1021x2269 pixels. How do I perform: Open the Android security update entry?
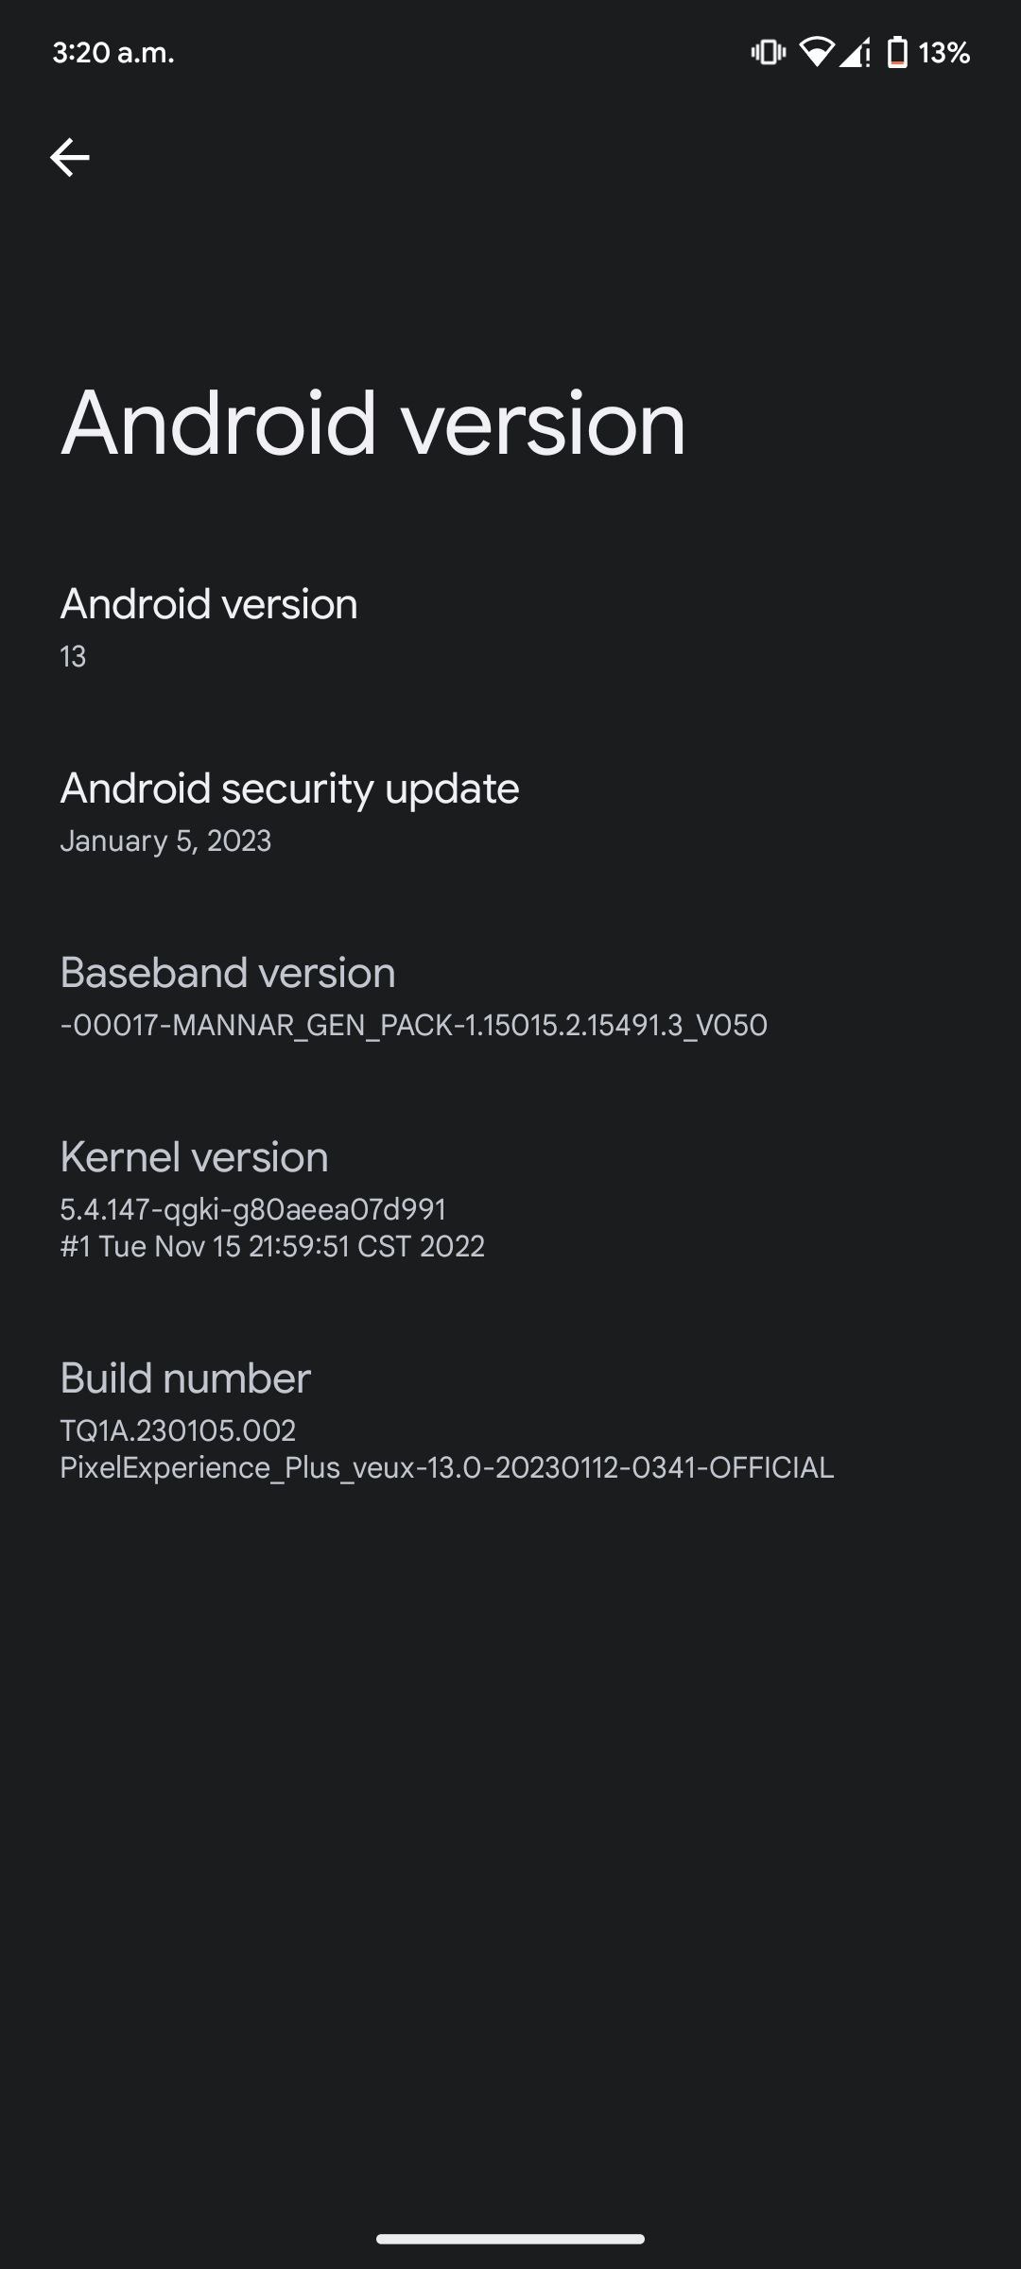coord(510,811)
